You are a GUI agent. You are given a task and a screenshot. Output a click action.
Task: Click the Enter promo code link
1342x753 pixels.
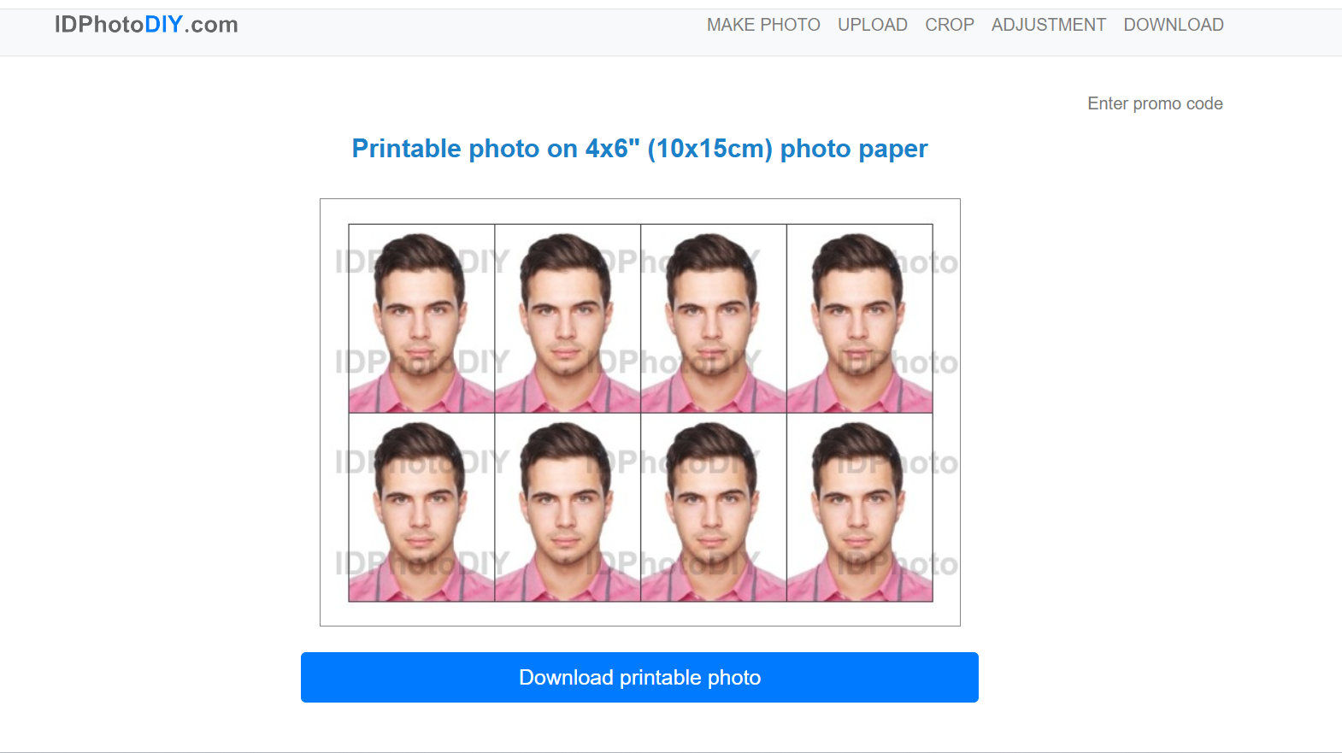(1154, 103)
